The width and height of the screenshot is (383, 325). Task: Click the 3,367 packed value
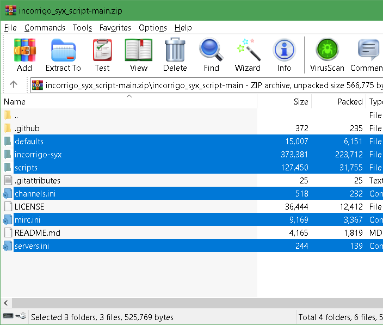coord(353,220)
